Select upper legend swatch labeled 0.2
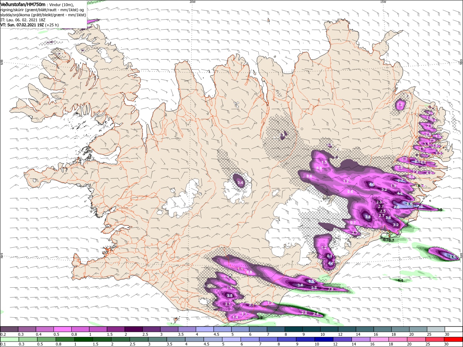This screenshot has height=347, width=463. (x=9, y=329)
